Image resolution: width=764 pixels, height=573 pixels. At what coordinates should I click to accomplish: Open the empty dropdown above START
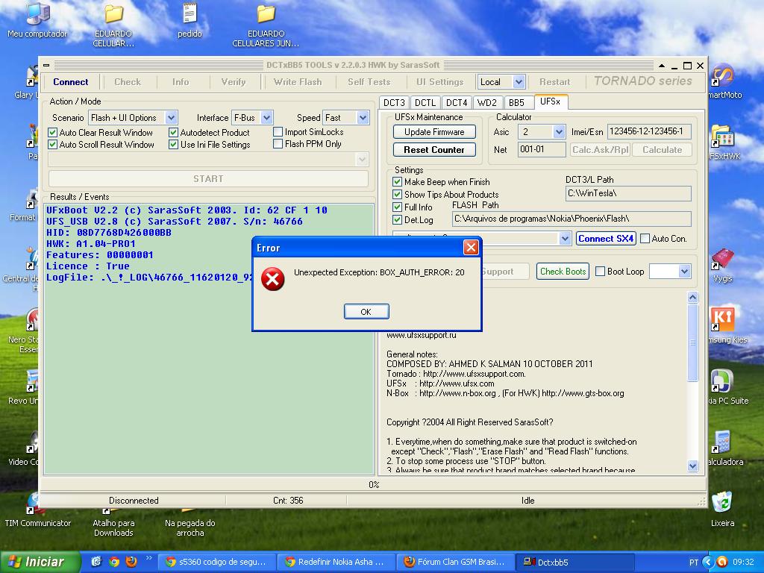[362, 160]
